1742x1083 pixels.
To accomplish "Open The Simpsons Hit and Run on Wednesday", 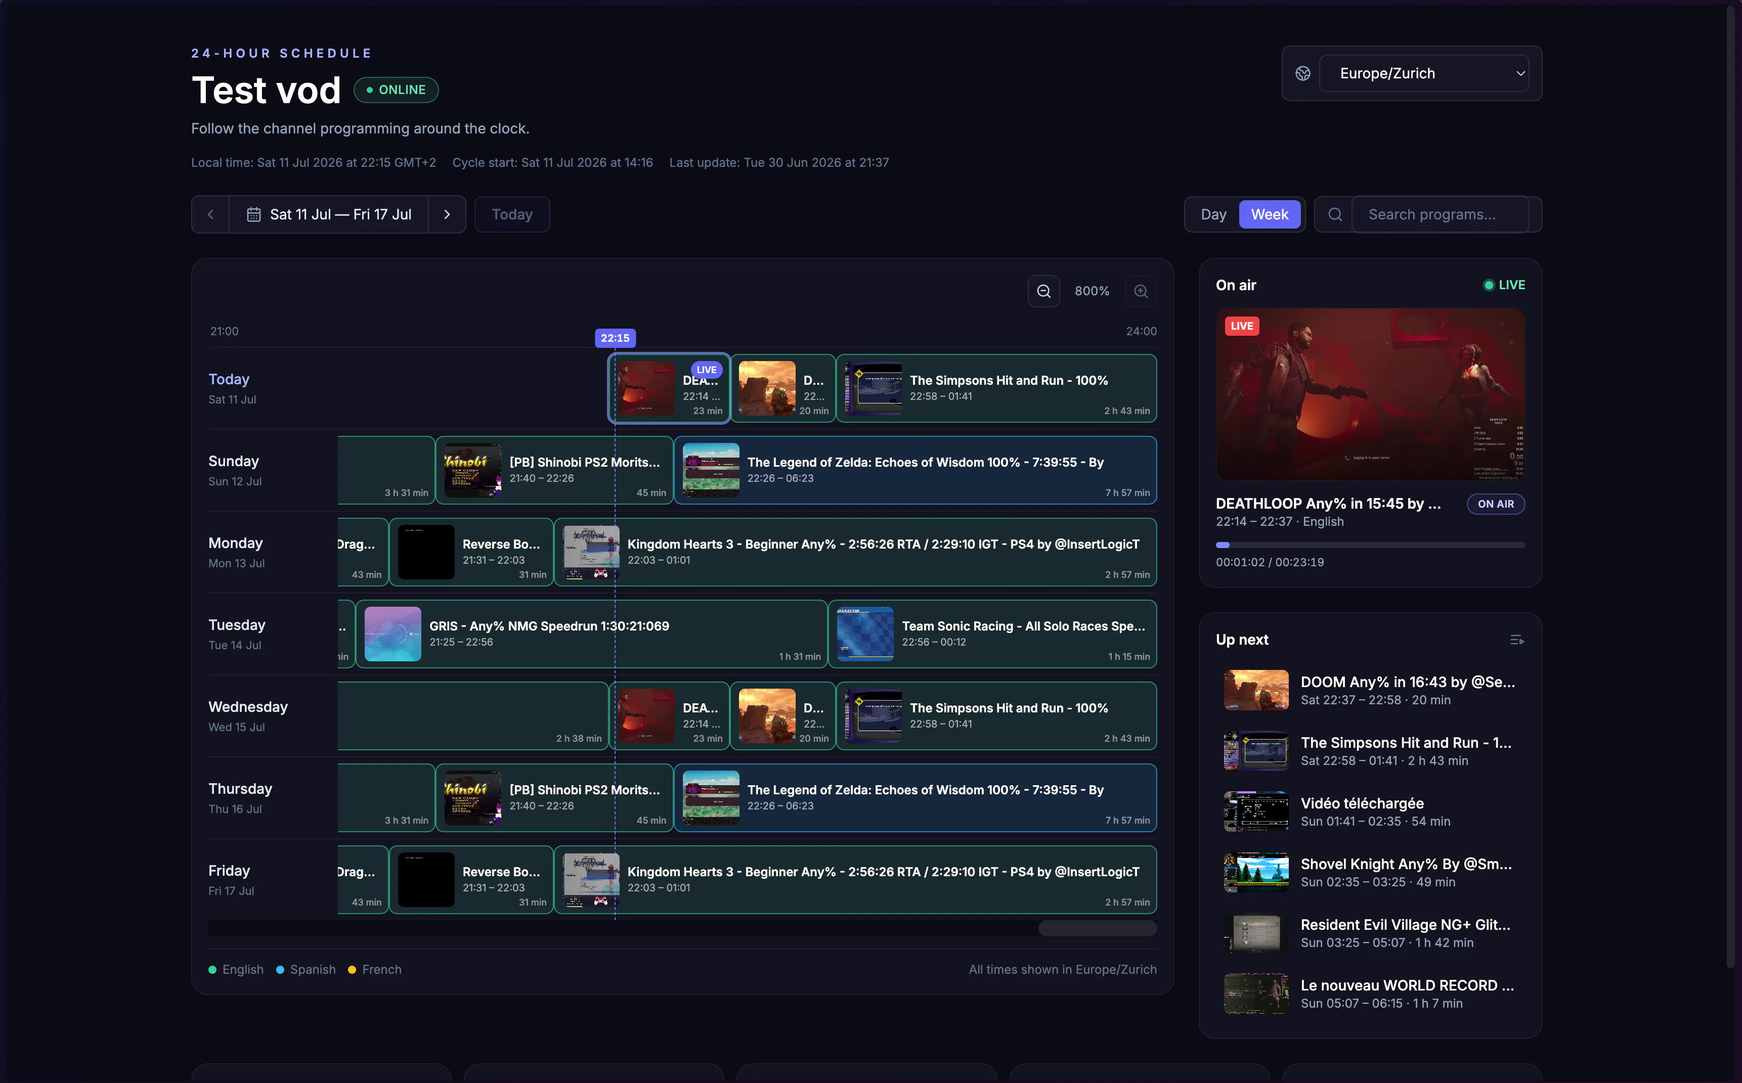I will [x=997, y=715].
